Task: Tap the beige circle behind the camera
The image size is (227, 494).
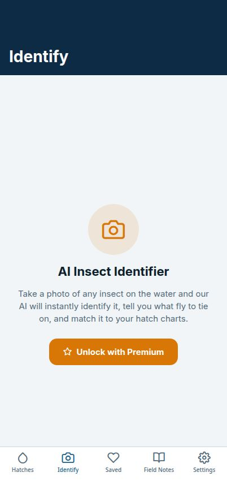Action: pos(114,229)
